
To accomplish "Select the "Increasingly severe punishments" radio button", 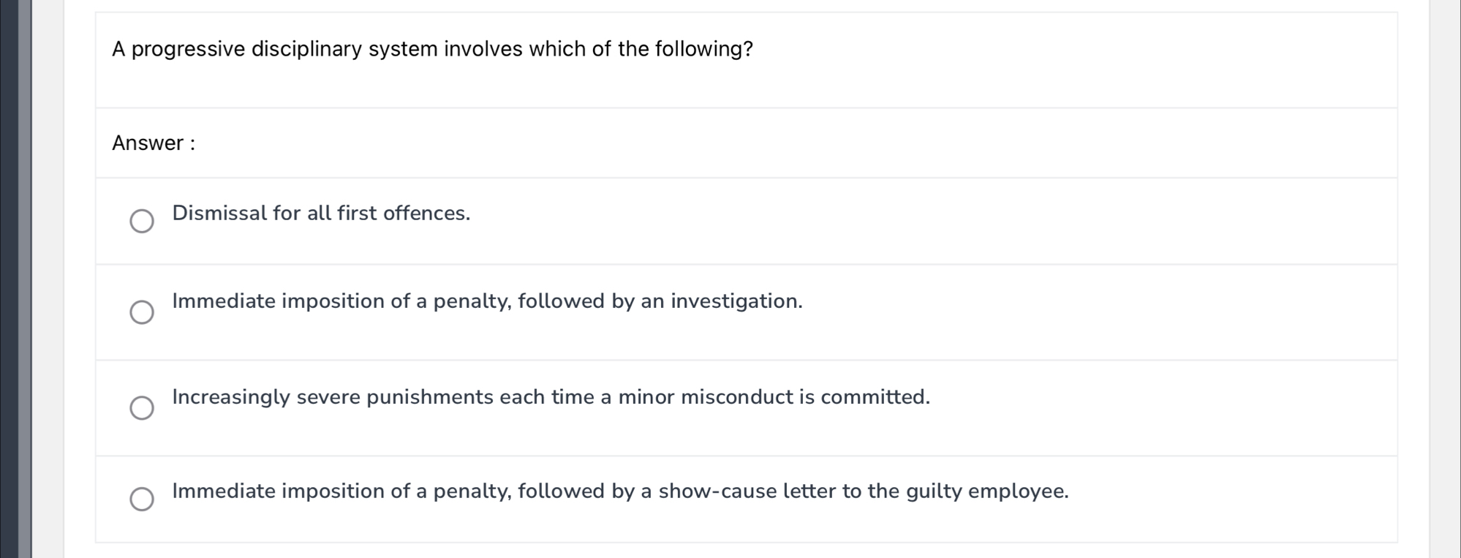I will tap(142, 408).
